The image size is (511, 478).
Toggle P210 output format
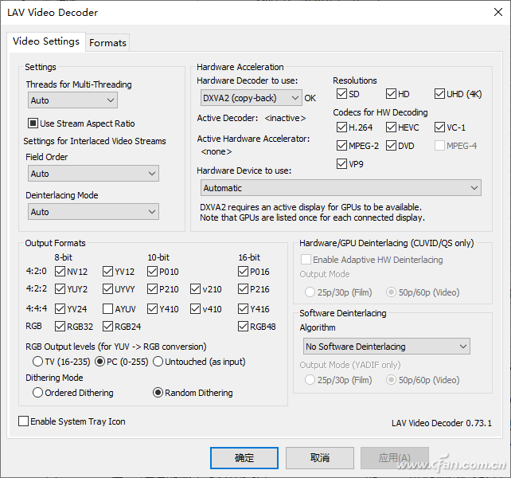[x=152, y=289]
